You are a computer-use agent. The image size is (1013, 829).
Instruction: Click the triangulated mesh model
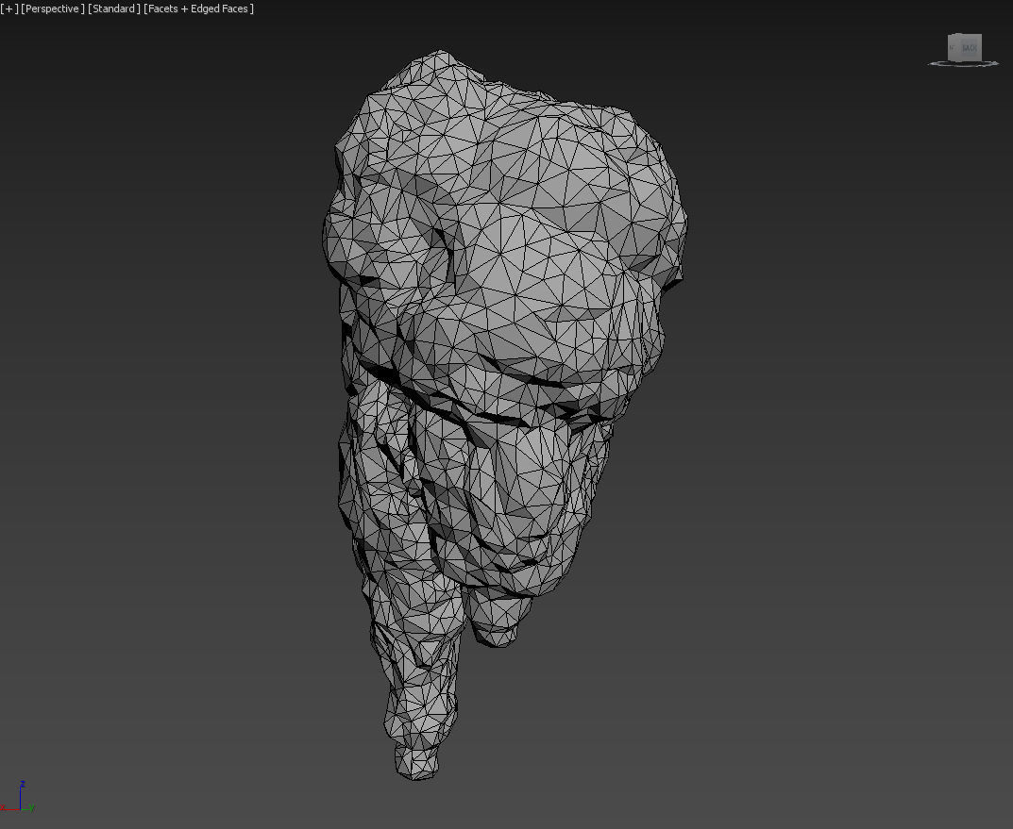coord(504,413)
